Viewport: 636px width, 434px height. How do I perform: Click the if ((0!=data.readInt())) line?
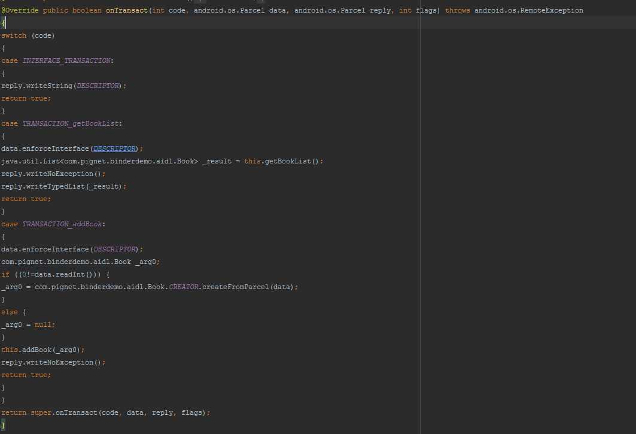click(x=56, y=274)
